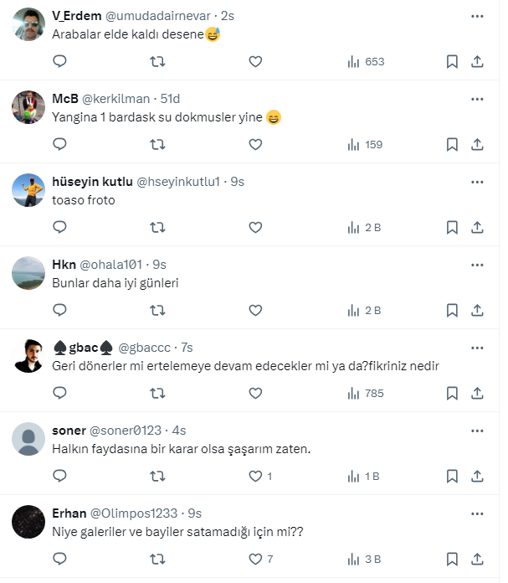Reply to V_Erdem's tweet
508x583 pixels.
coord(59,61)
